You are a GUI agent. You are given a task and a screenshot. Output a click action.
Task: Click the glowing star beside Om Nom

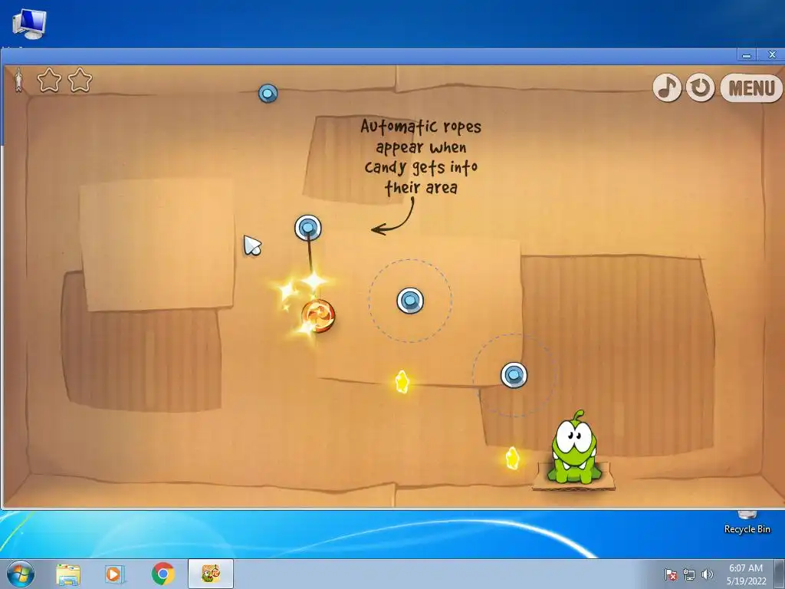512,458
